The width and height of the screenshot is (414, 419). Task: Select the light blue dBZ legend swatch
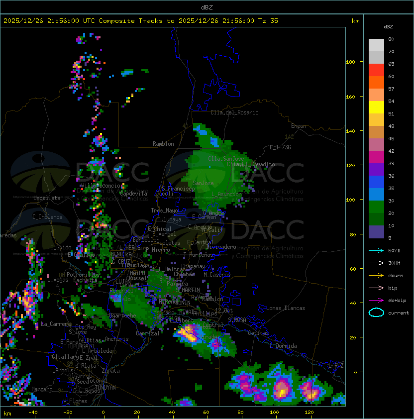(x=376, y=194)
